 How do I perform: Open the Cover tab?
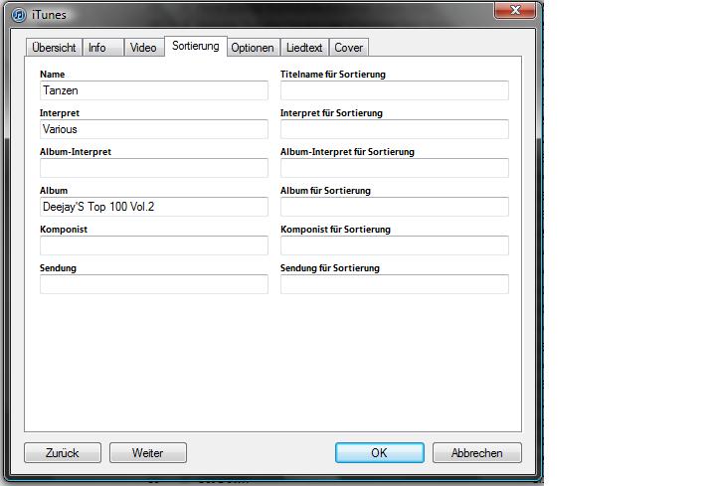[348, 48]
